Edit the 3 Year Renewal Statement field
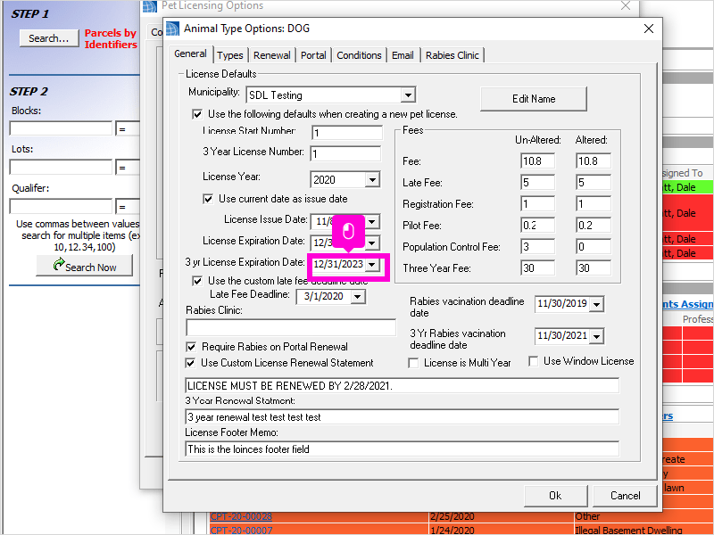 point(403,417)
